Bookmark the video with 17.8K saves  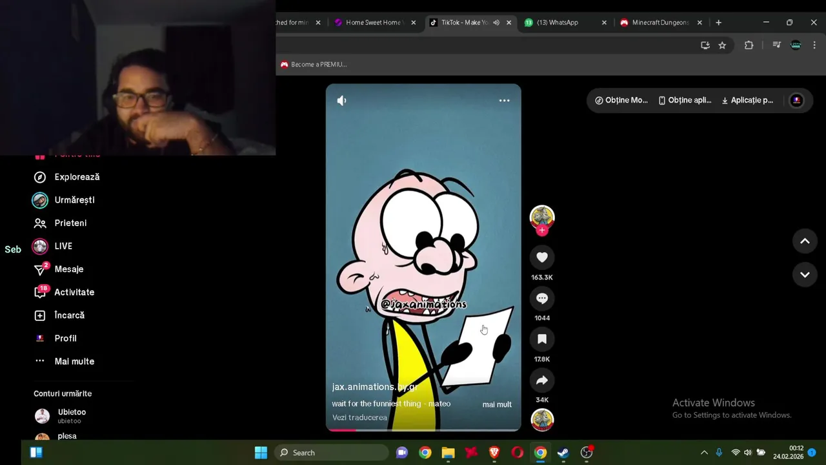pyautogui.click(x=542, y=339)
